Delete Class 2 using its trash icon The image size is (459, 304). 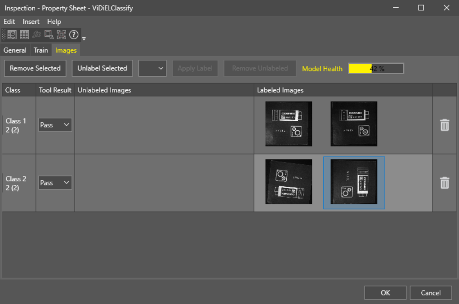444,183
